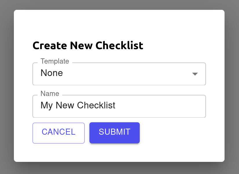Click the dimmed overlay outside the dialog

[6, 87]
